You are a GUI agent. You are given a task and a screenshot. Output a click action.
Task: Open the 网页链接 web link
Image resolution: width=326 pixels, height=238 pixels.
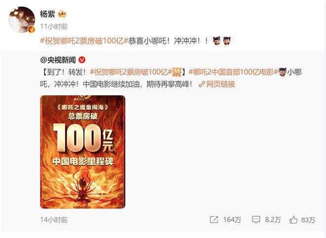(221, 84)
